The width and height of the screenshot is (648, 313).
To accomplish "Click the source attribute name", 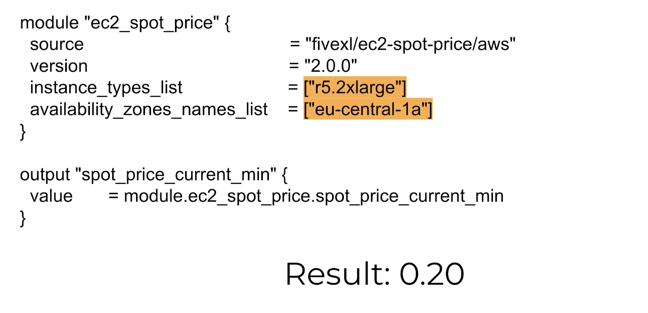I will point(57,44).
